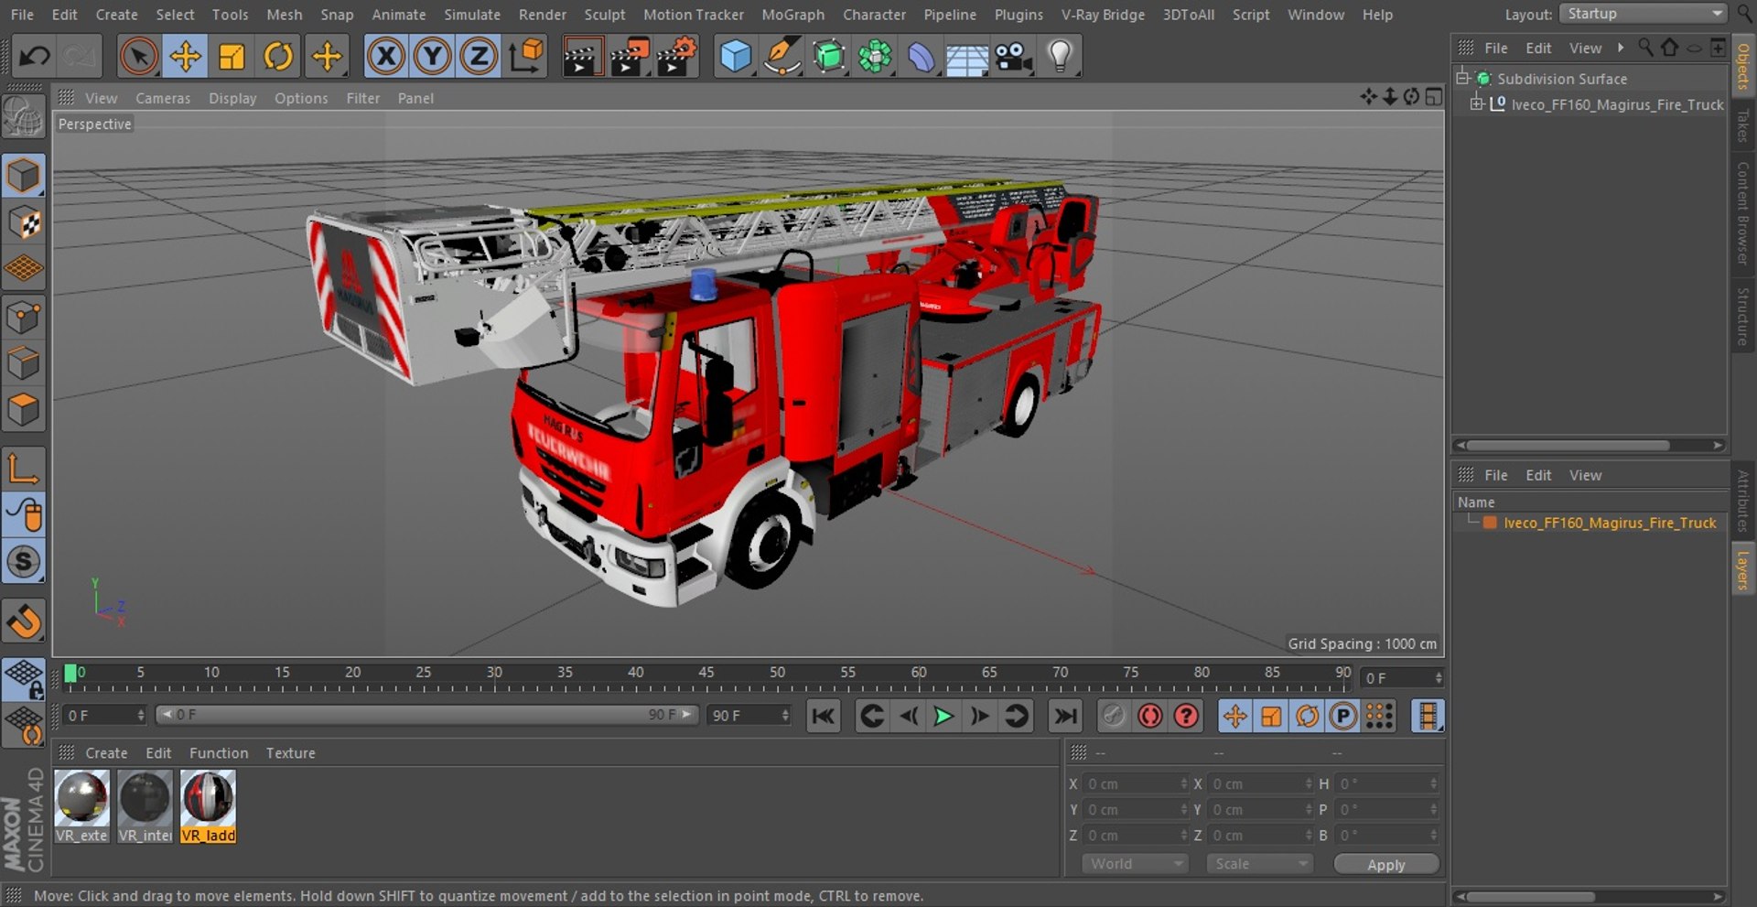Switch to Edges mode
The height and width of the screenshot is (907, 1757).
(x=23, y=363)
